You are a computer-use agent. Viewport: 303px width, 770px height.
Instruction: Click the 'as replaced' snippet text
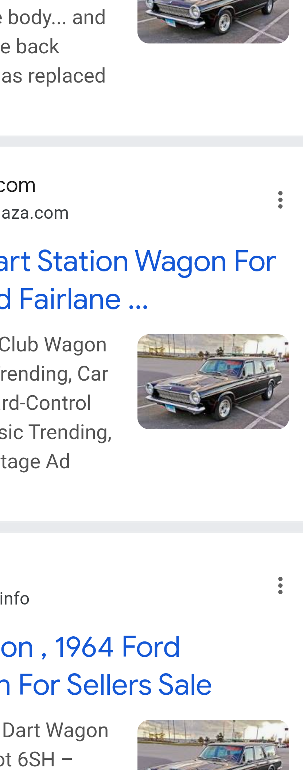53,76
